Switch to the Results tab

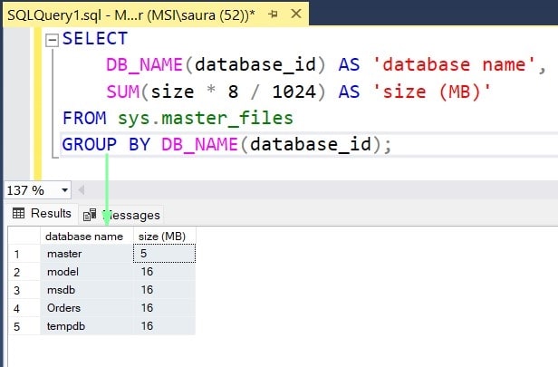(42, 214)
